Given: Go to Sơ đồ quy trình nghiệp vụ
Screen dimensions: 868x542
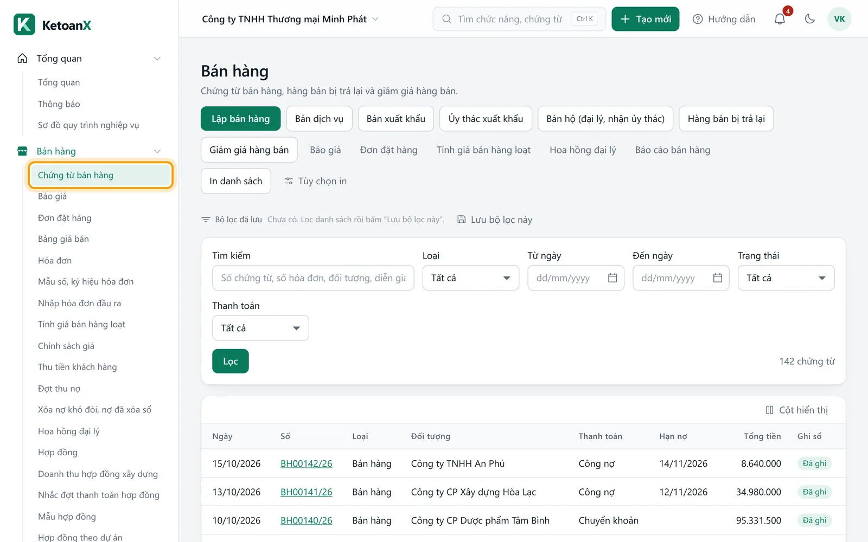Looking at the screenshot, I should pyautogui.click(x=88, y=125).
